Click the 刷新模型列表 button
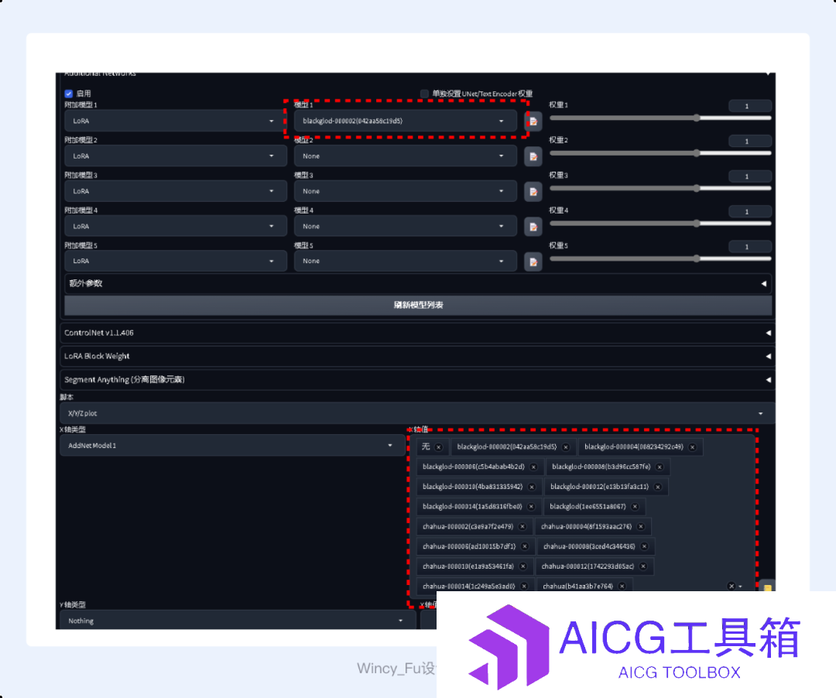Viewport: 836px width, 698px height. tap(418, 306)
